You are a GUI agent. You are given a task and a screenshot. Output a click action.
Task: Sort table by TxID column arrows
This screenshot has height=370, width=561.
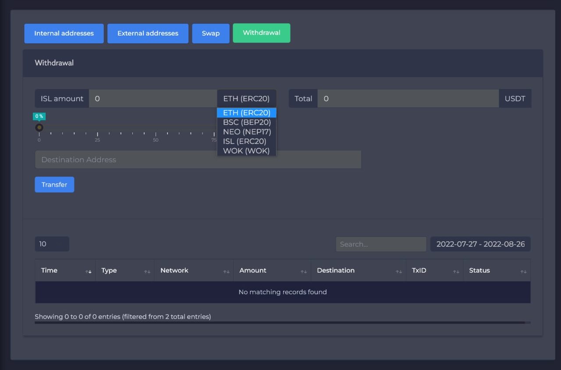click(x=456, y=271)
